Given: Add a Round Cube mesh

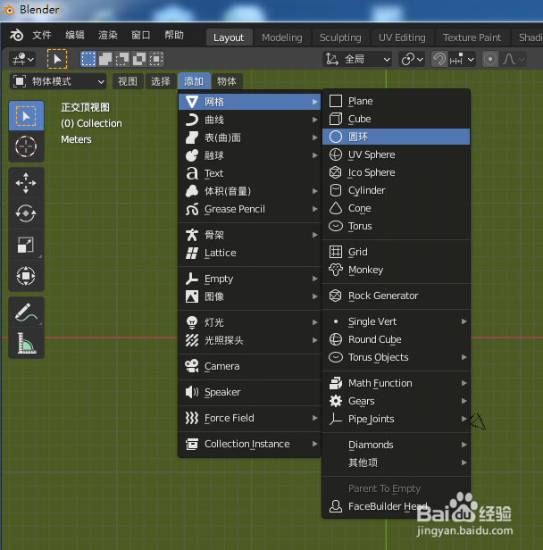Looking at the screenshot, I should pyautogui.click(x=396, y=339).
